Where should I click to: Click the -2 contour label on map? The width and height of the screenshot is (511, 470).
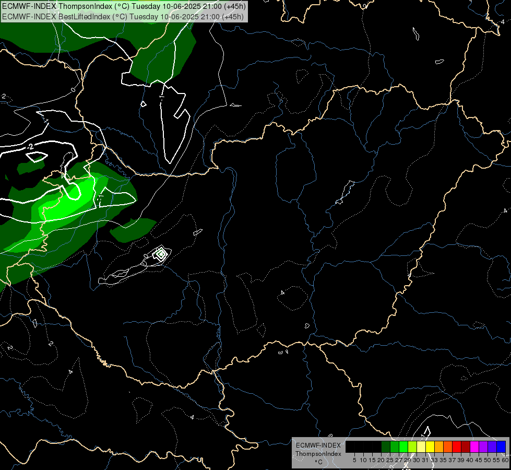coord(30,146)
